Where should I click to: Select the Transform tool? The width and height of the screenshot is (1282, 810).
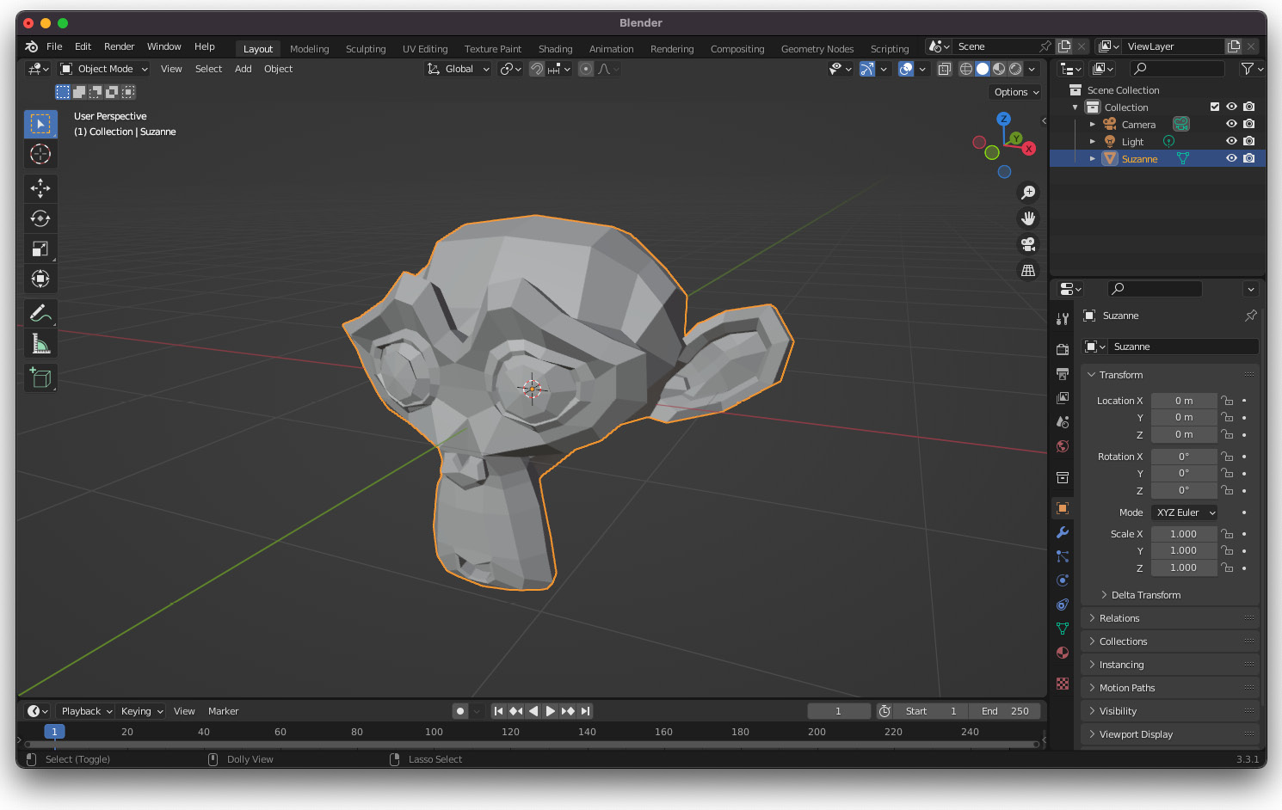(40, 279)
